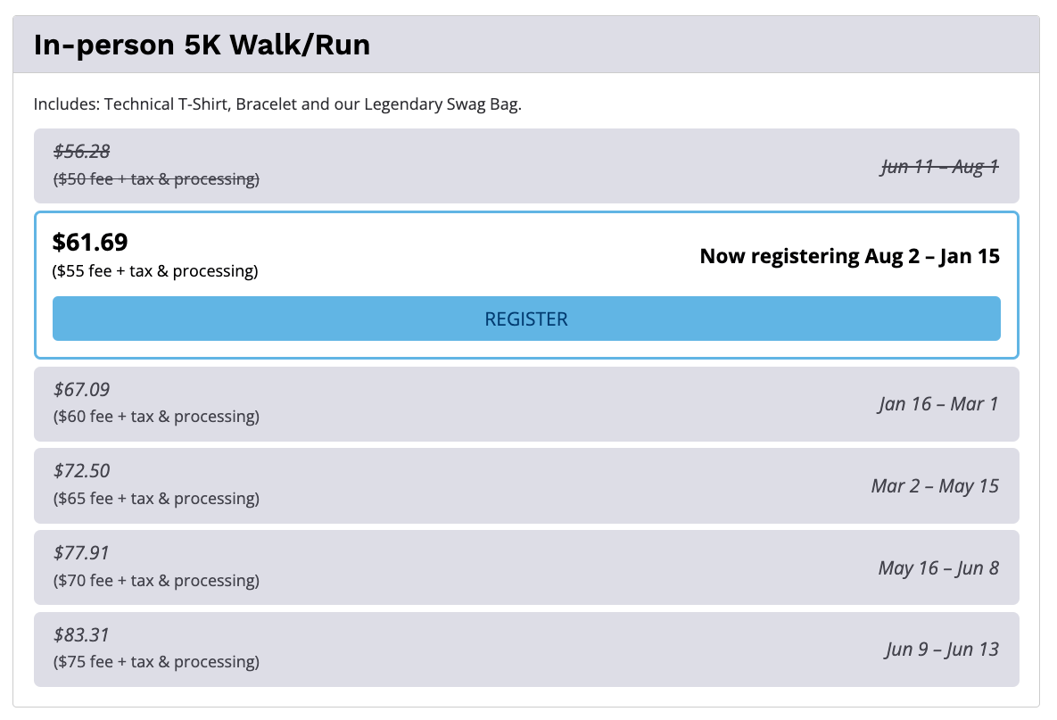Click the $65 fee + tax note
Screen dimensions: 1057x720
pos(156,499)
